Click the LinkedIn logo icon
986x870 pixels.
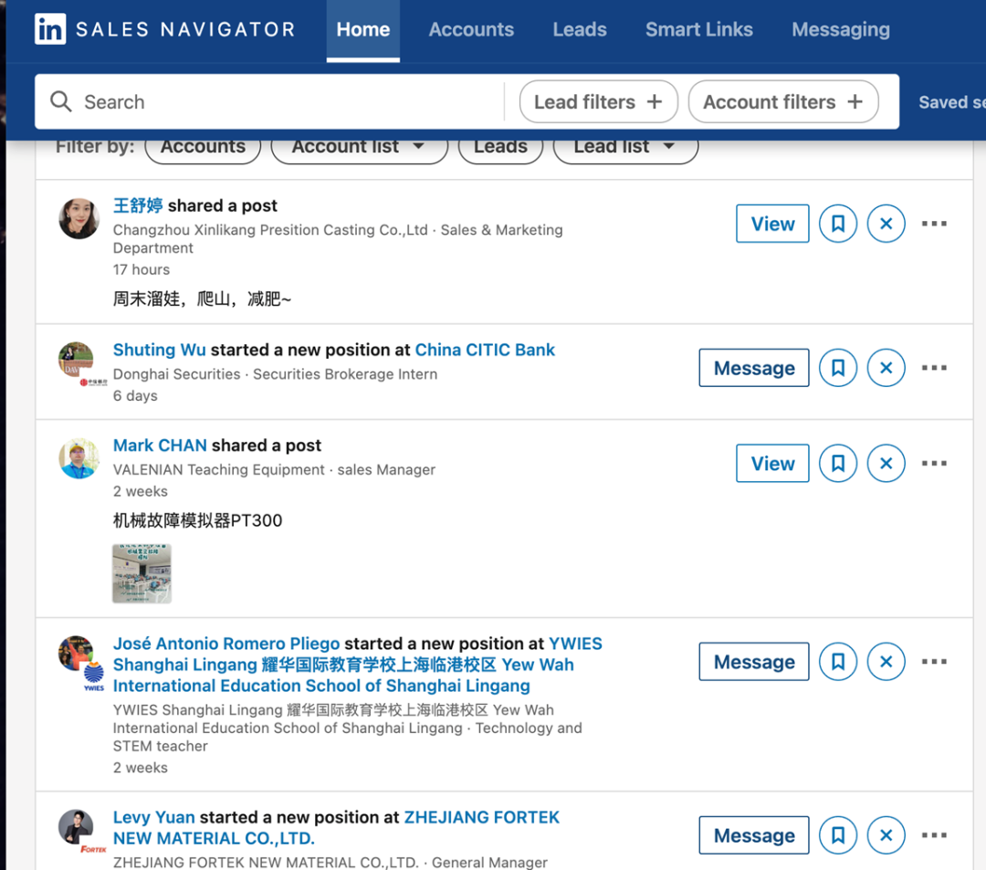pyautogui.click(x=49, y=29)
